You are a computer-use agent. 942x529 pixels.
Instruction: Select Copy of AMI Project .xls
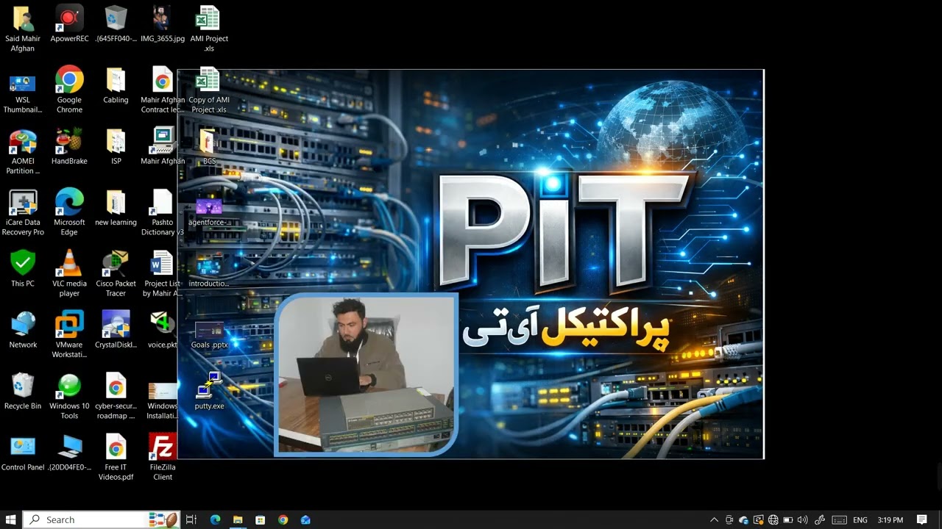[x=209, y=90]
